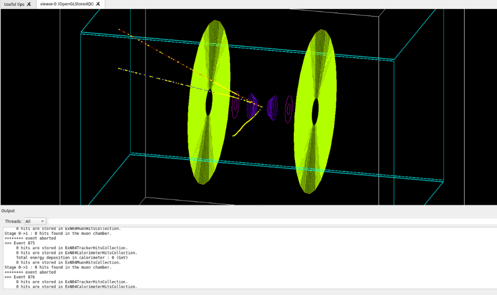Select the viewer-0 (OpenGLStoredQt) tab
497x295 pixels.
pos(66,4)
